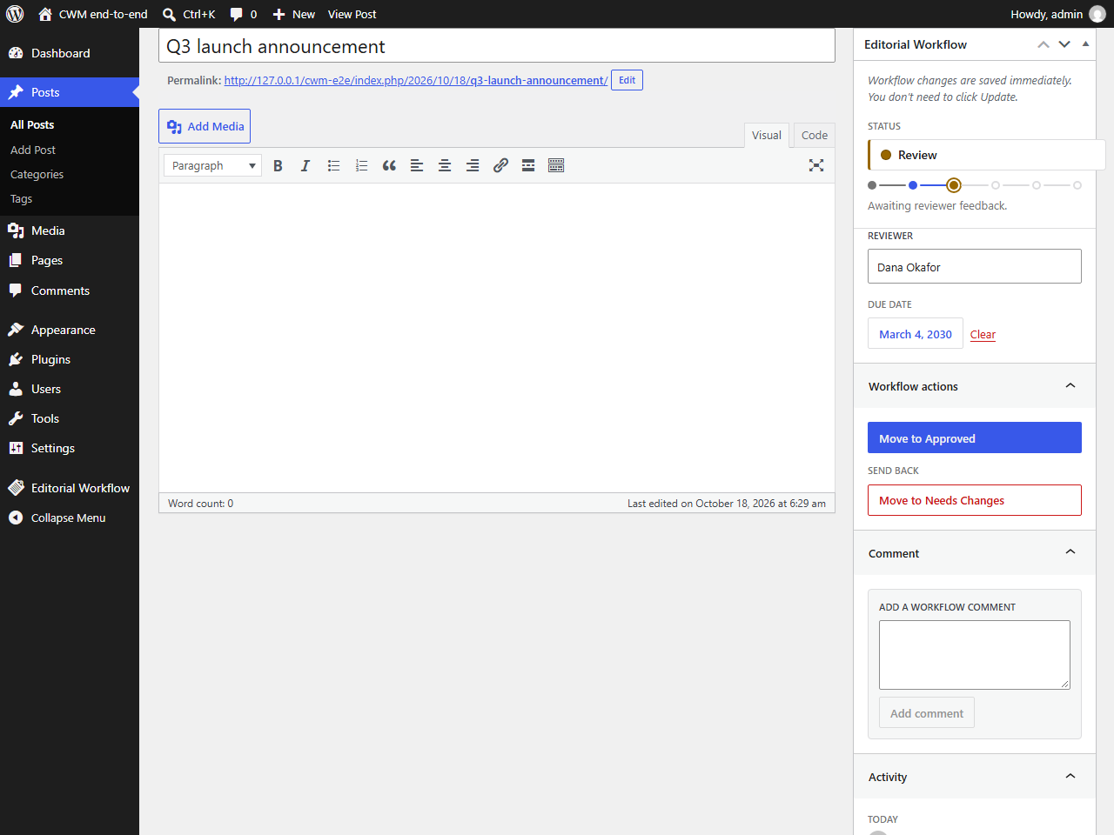
Task: Open Users in sidebar
Action: (x=70, y=389)
